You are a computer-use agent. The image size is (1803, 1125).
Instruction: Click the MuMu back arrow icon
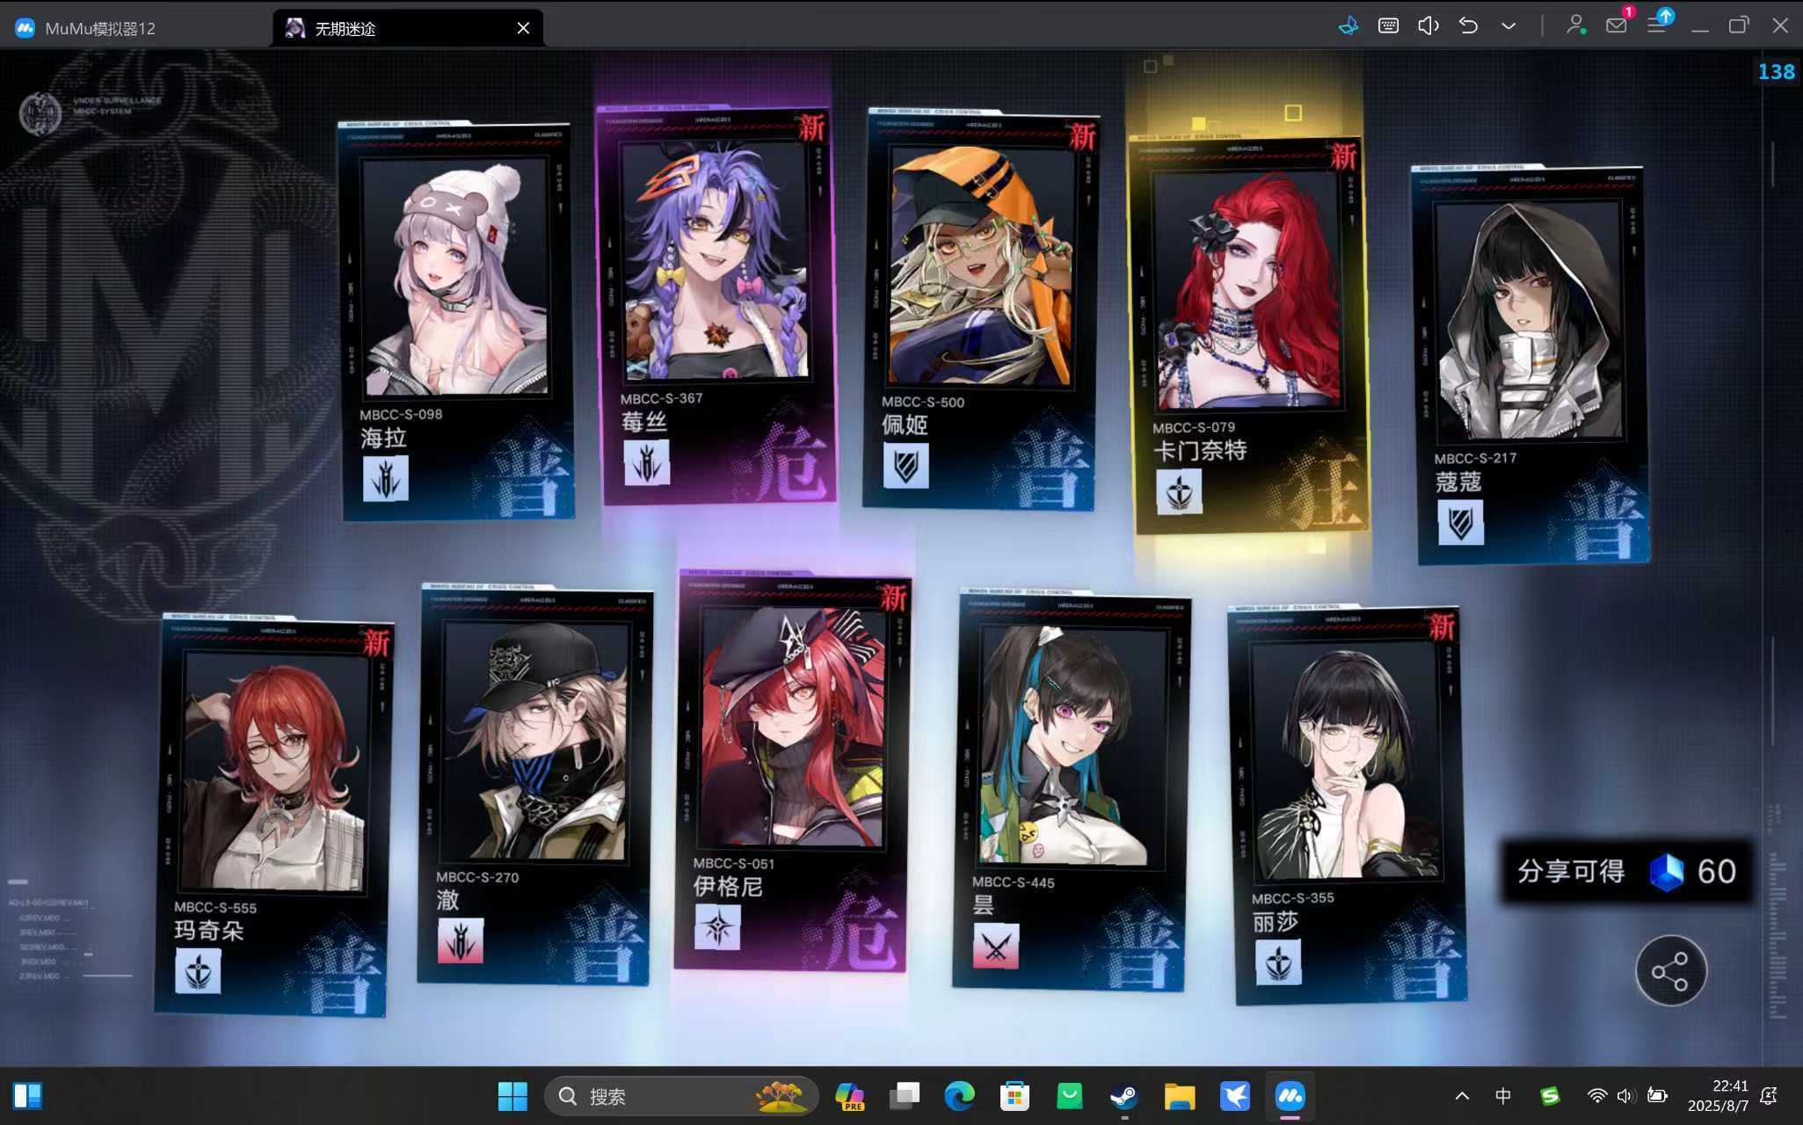(x=1468, y=25)
